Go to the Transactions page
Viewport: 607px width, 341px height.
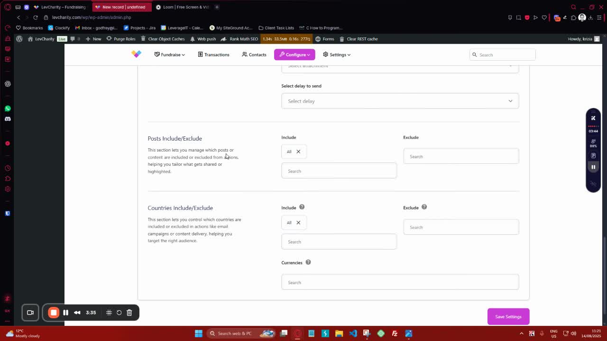click(x=213, y=54)
